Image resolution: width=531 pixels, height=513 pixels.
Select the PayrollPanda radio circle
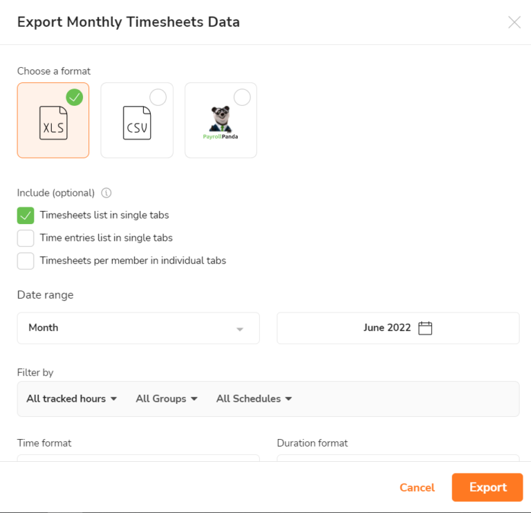(x=242, y=97)
